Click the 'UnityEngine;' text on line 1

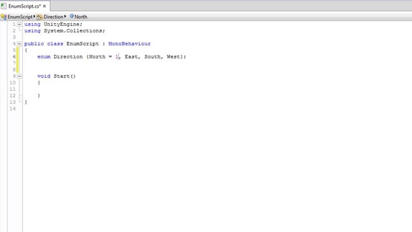63,24
